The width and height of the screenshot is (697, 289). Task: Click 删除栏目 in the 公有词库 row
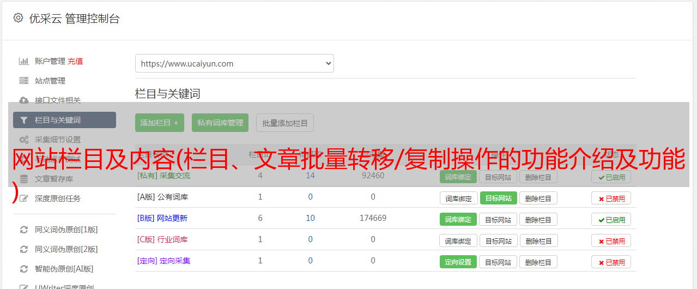(x=538, y=198)
